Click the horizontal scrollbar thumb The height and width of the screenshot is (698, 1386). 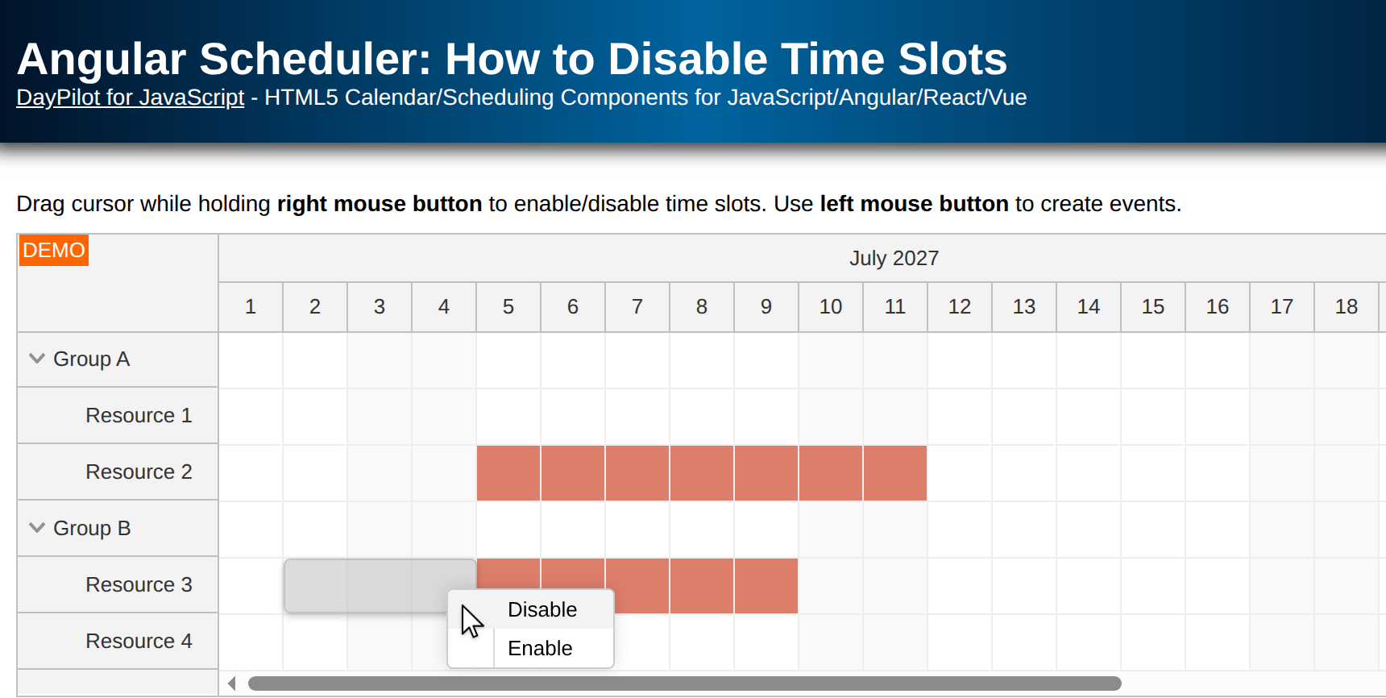click(x=684, y=683)
